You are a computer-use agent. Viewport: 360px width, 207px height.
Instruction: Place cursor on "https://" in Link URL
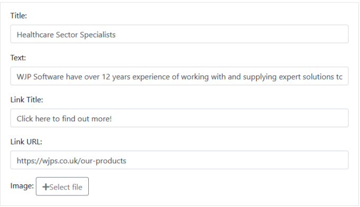[x=30, y=161]
